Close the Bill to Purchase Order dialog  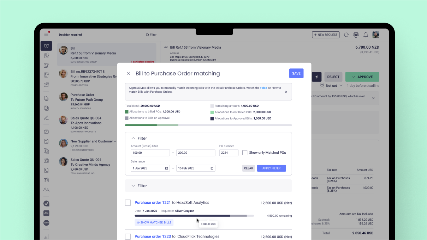[x=128, y=73]
